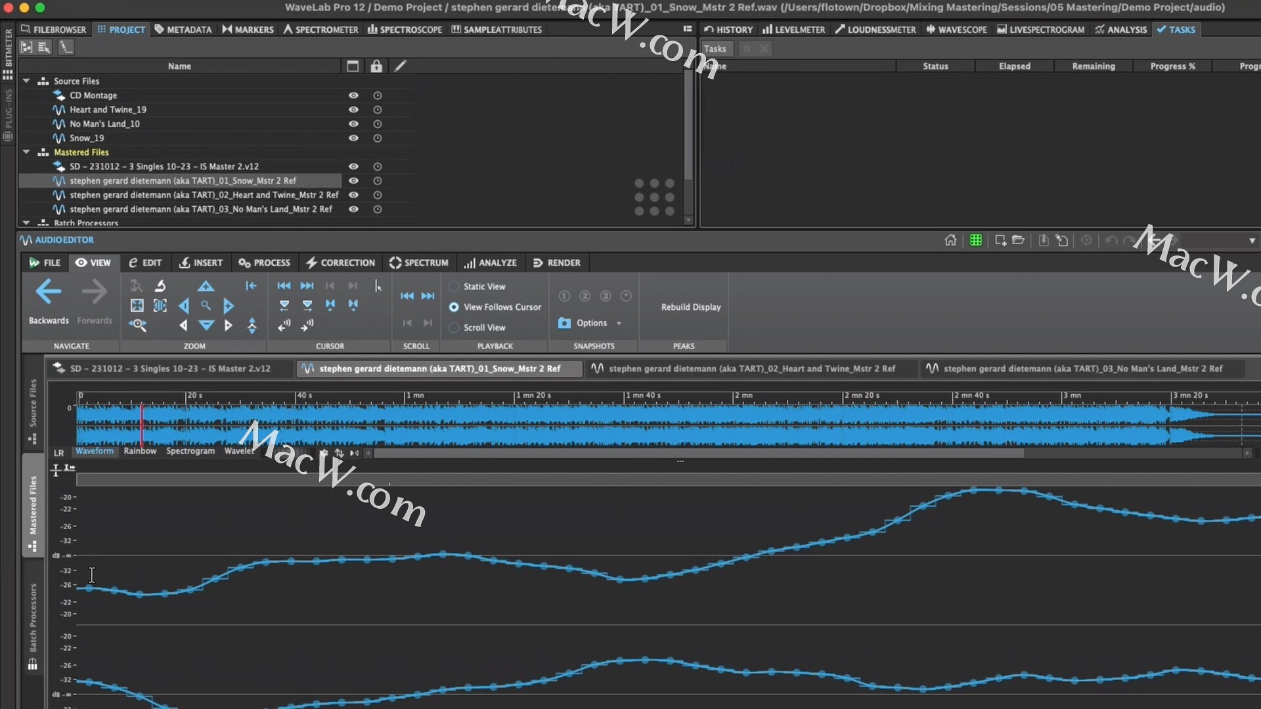1261x709 pixels.
Task: Click the Waveform display button
Action: 95,451
